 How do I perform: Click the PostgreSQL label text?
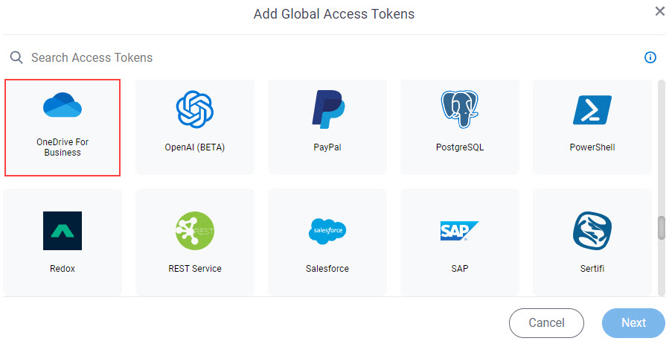459,147
